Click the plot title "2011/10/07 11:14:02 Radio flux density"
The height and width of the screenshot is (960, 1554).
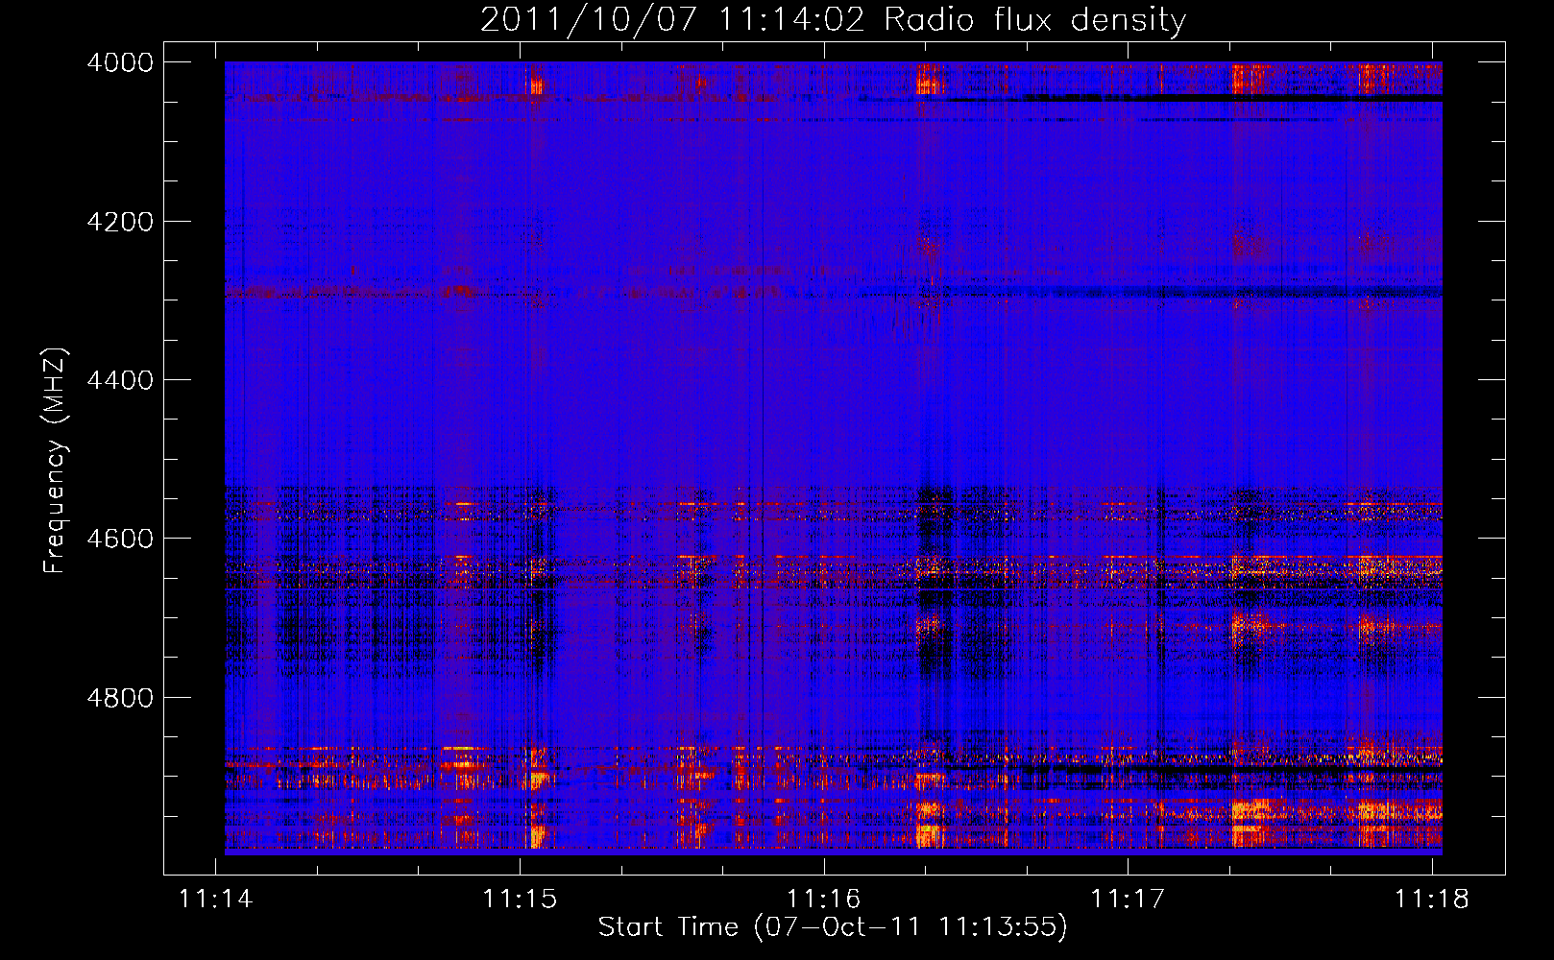tap(833, 19)
